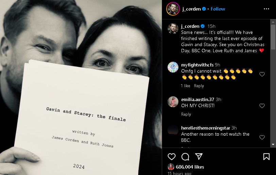
Task: Like emilia.austin.37 comment heart
Action: (x=262, y=105)
